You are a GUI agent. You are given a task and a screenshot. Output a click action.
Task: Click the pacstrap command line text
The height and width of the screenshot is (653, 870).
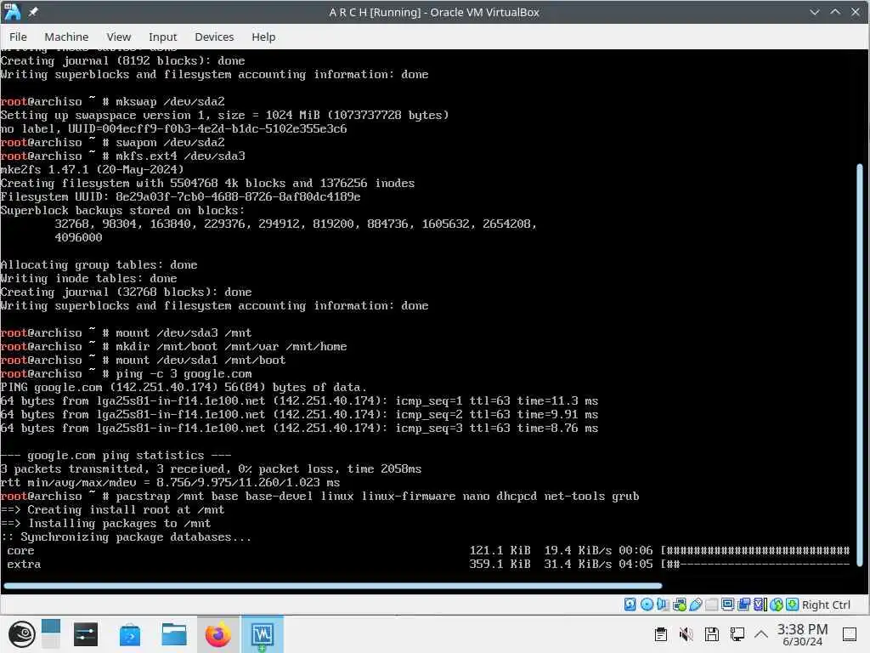pos(377,496)
